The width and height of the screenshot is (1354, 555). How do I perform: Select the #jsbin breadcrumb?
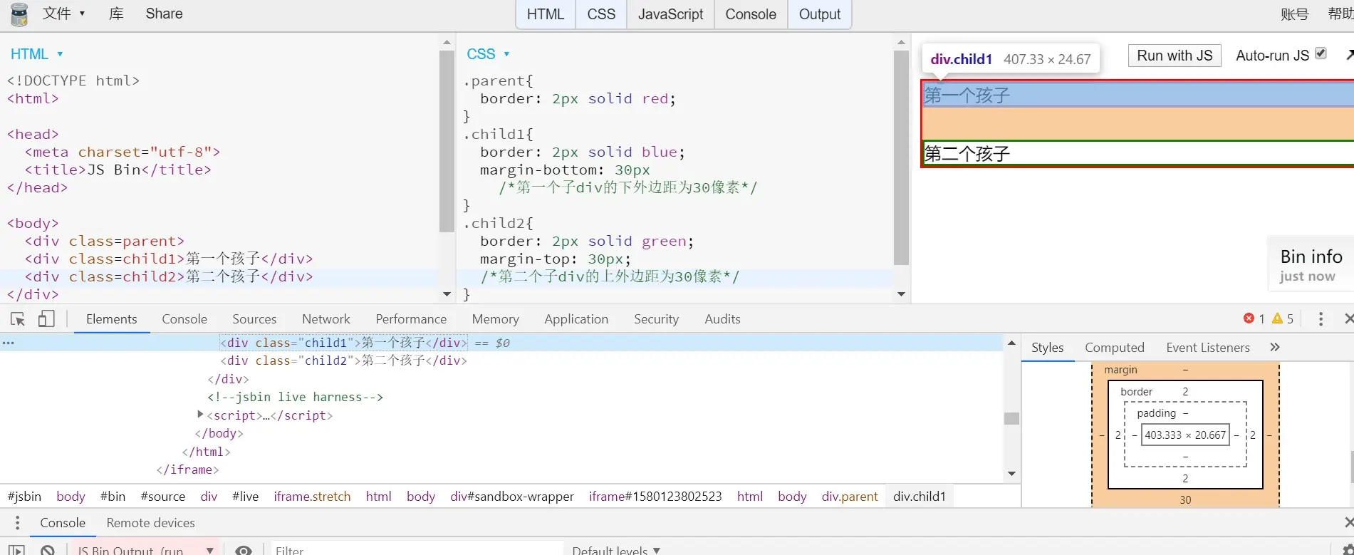click(x=24, y=497)
